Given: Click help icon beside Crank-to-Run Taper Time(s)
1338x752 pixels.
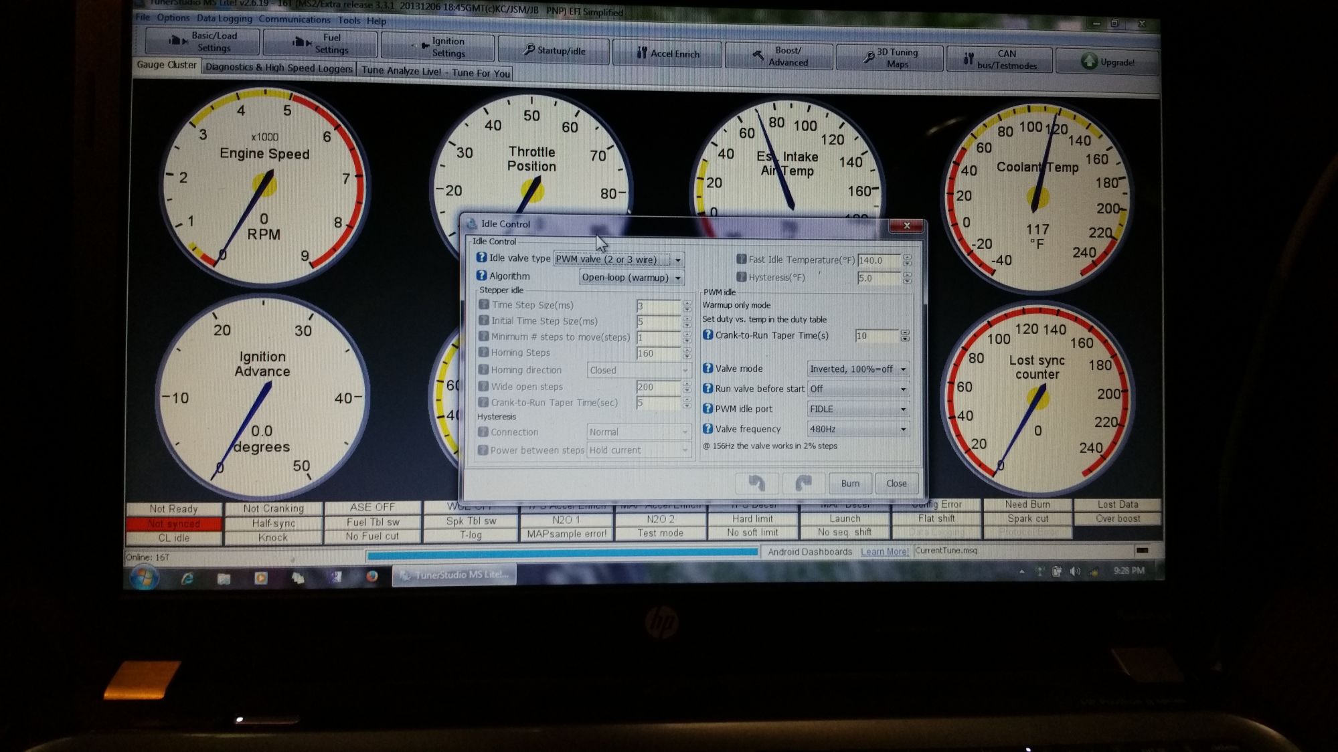Looking at the screenshot, I should coord(707,335).
